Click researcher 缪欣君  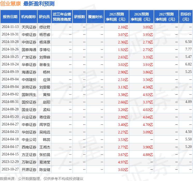tap(45, 27)
